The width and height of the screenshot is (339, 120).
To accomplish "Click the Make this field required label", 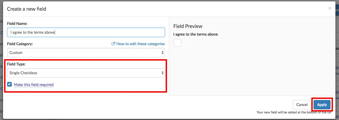I will (x=34, y=85).
